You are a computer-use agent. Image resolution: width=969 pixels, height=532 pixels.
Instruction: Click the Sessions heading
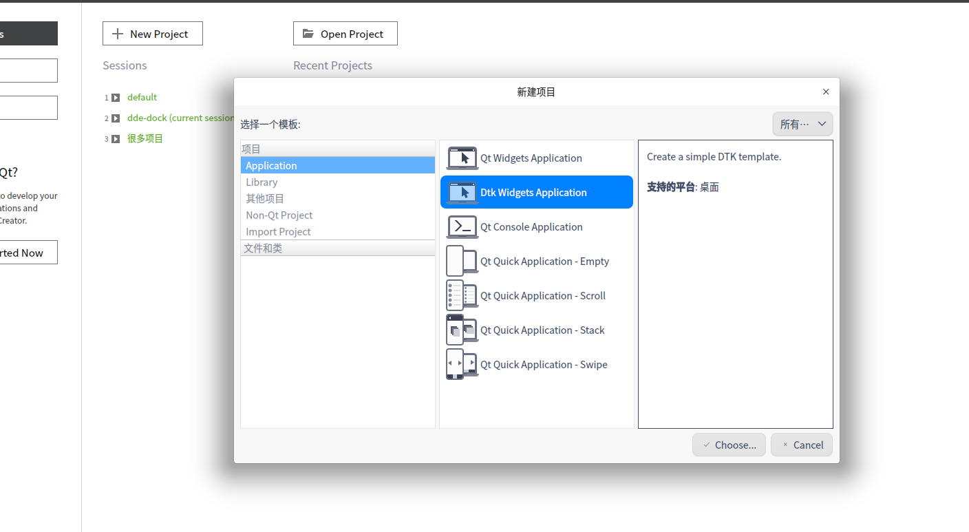pos(125,65)
